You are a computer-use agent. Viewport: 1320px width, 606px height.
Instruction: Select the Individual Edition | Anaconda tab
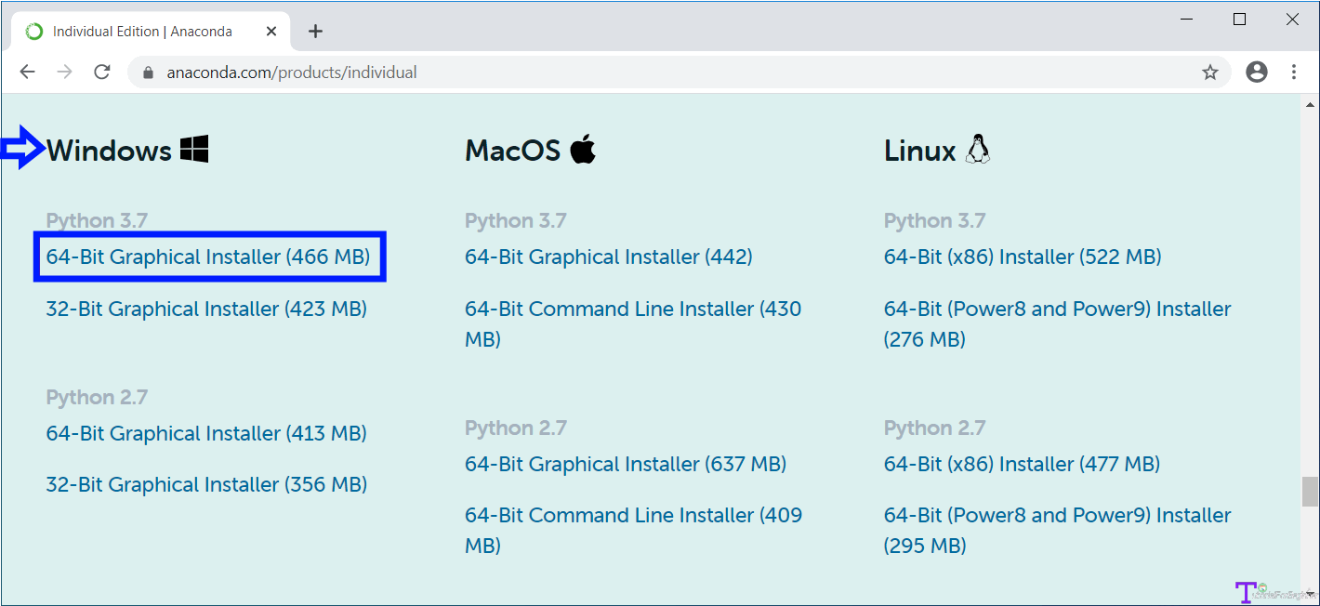click(152, 32)
